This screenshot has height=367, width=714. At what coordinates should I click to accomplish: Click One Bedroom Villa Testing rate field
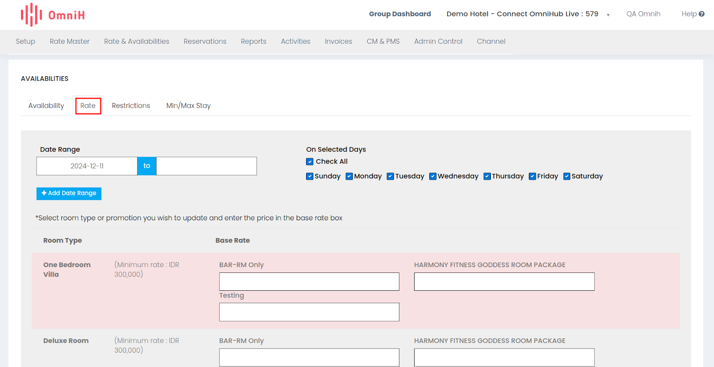pyautogui.click(x=309, y=312)
